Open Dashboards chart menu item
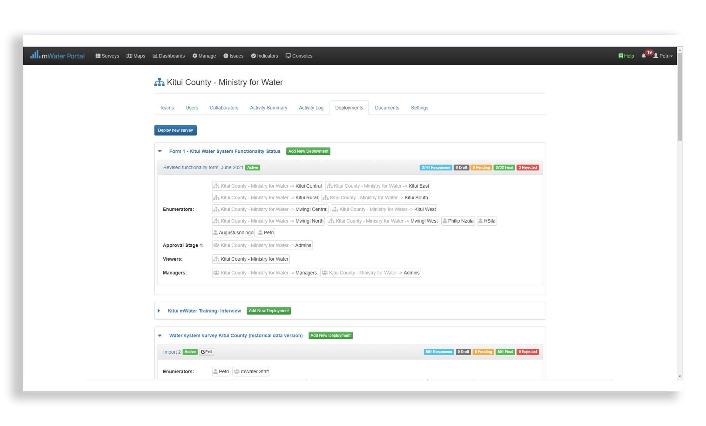The width and height of the screenshot is (706, 426). point(168,56)
